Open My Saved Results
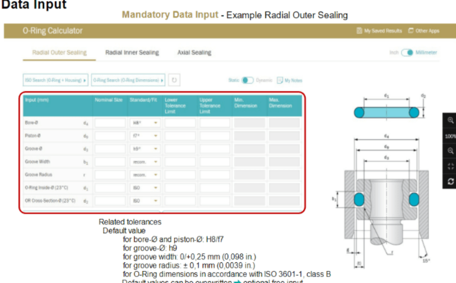 pyautogui.click(x=379, y=31)
